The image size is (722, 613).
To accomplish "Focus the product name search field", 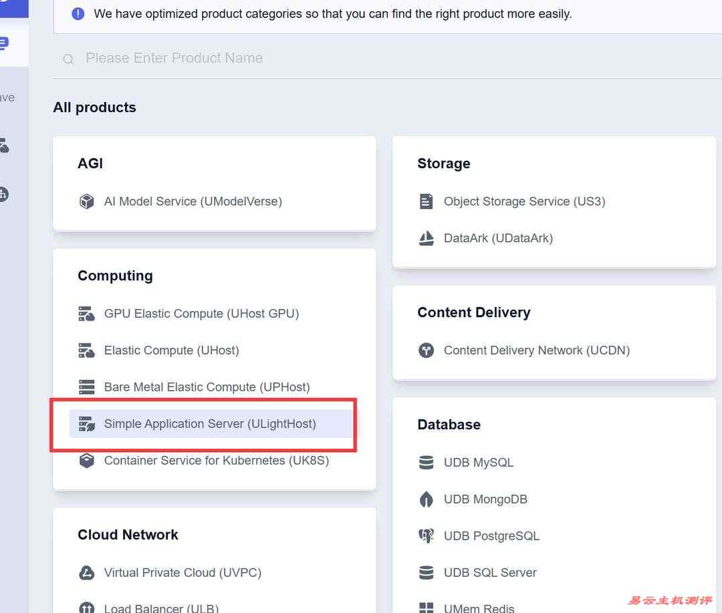I will [x=387, y=58].
